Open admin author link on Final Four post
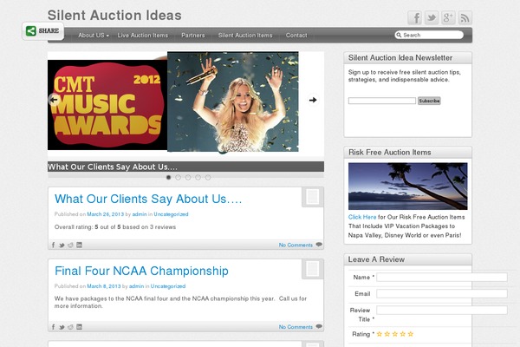520x347 pixels. [x=136, y=286]
